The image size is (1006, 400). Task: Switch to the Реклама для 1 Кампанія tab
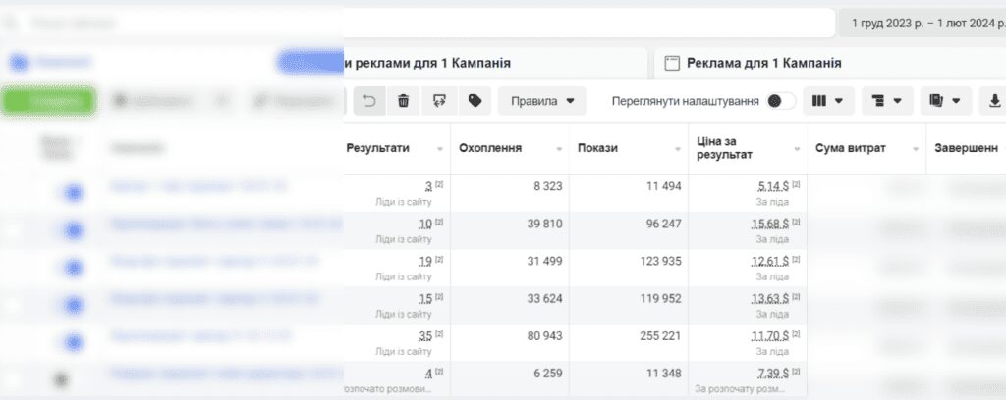click(x=830, y=63)
